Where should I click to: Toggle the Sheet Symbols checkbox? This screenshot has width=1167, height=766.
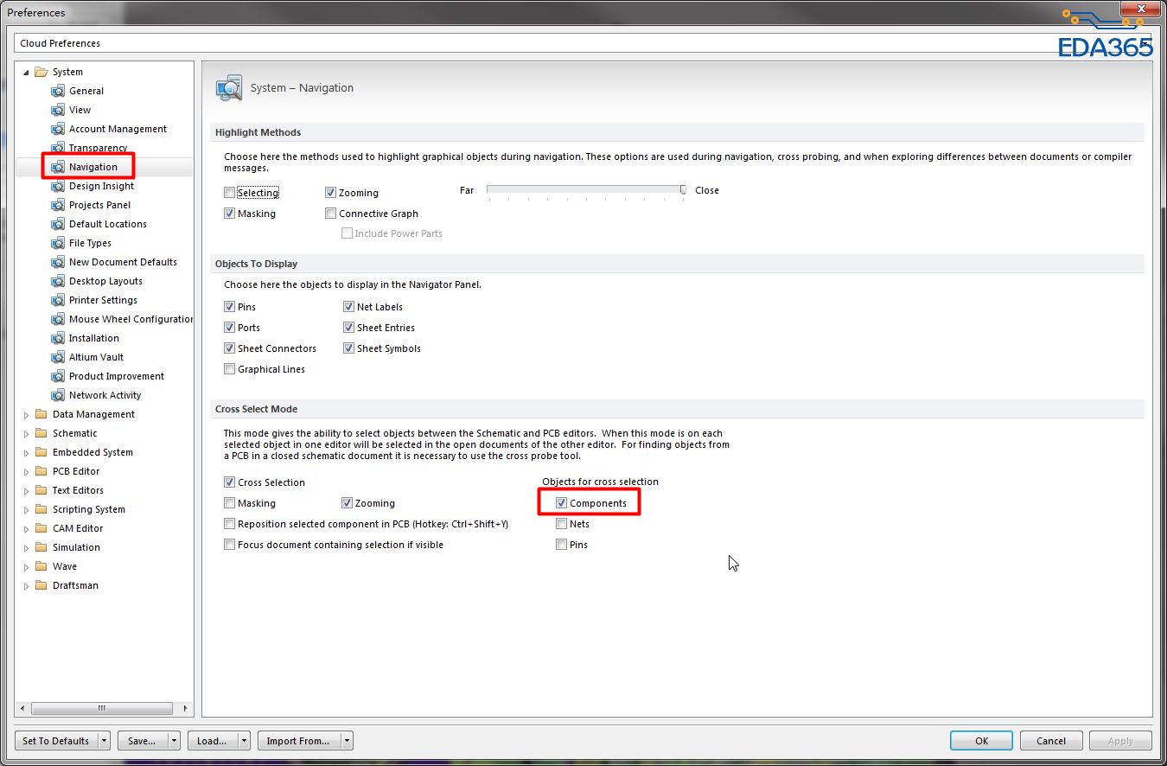348,348
